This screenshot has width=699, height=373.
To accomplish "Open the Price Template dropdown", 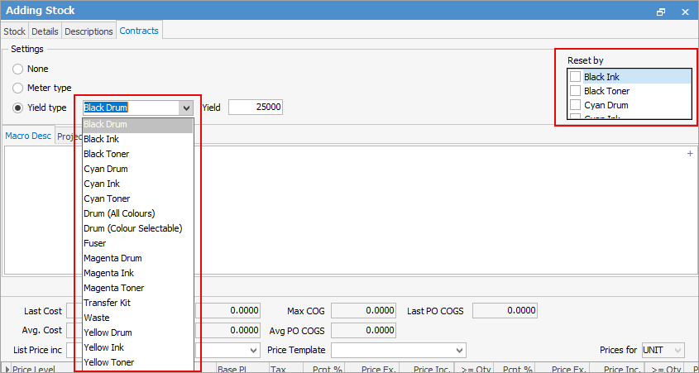I will click(x=460, y=351).
